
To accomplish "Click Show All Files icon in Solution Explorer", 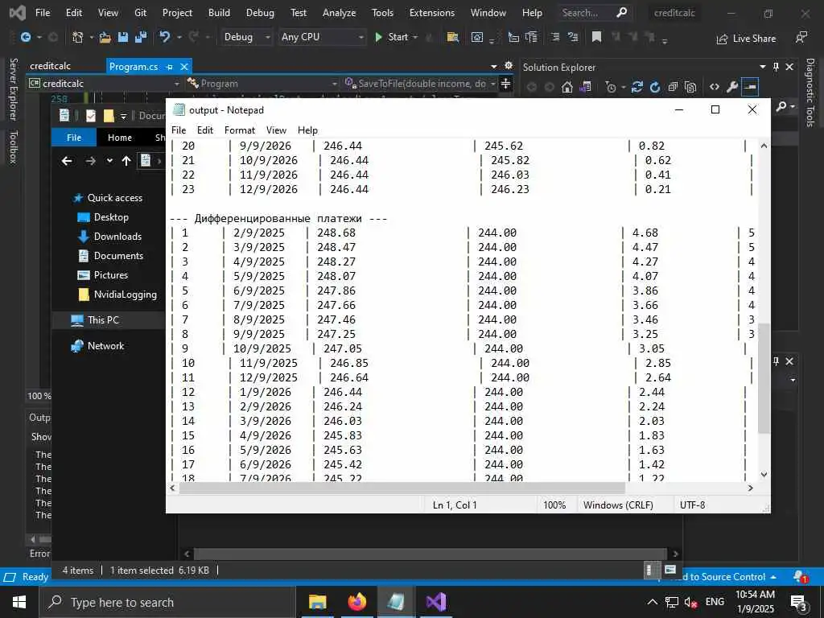I will 690,87.
